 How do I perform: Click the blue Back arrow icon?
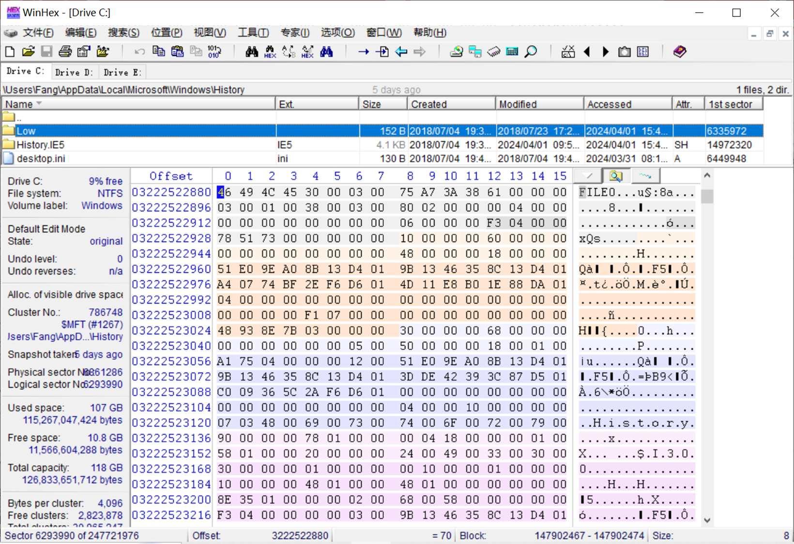pyautogui.click(x=401, y=51)
